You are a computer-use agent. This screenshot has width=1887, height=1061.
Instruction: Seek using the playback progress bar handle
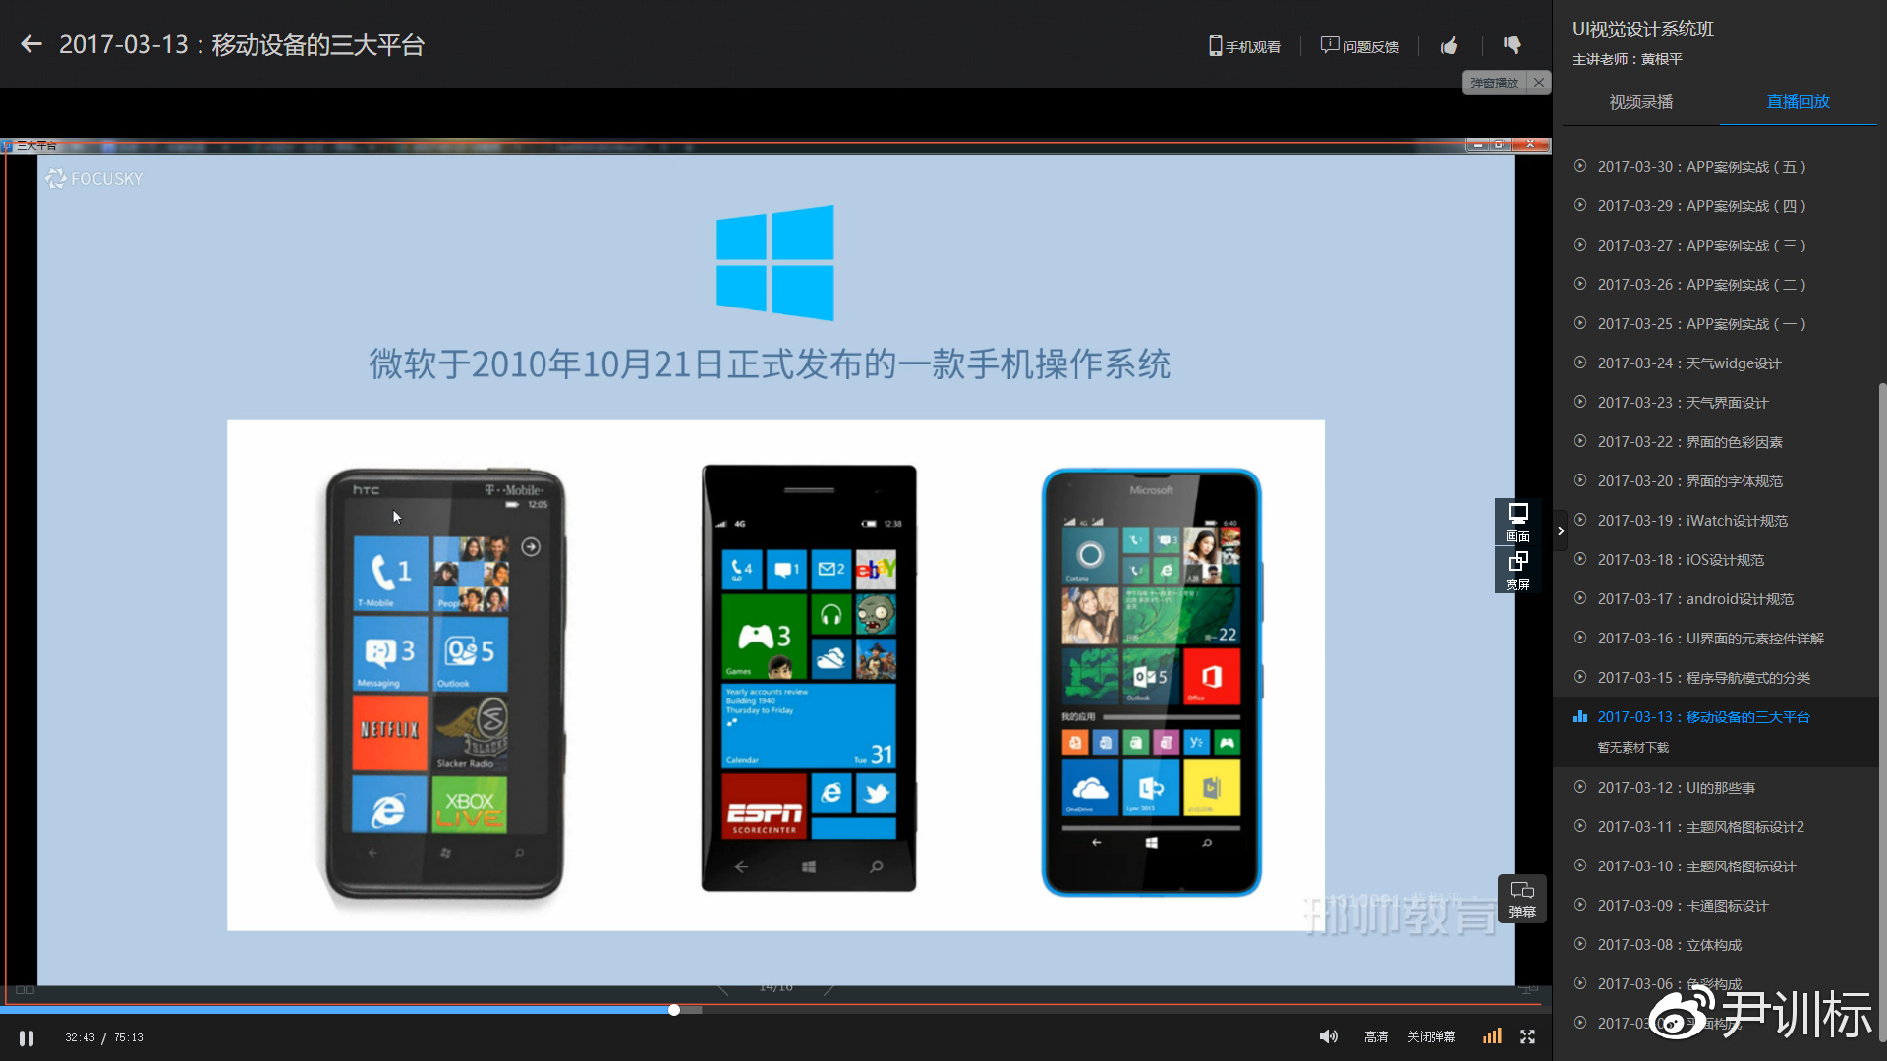(x=674, y=1010)
